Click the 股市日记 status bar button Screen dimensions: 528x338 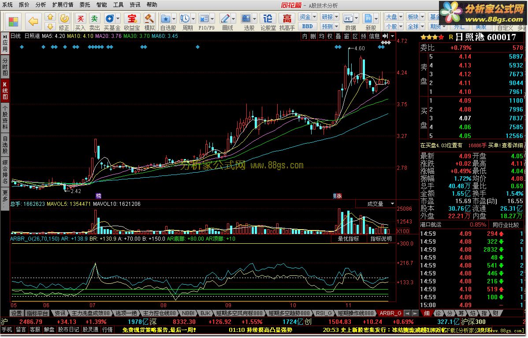(68, 330)
